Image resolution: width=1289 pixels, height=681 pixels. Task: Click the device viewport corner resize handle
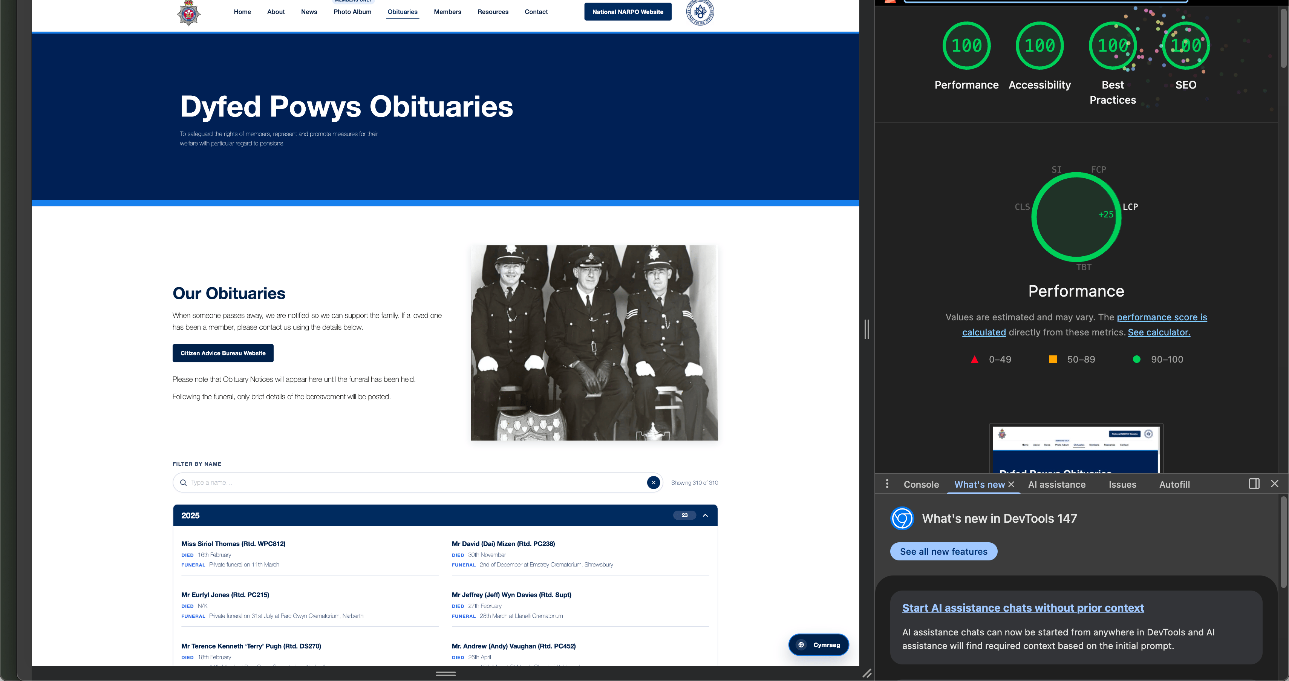pos(866,673)
